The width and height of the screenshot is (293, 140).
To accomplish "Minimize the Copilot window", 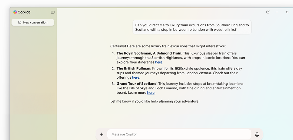I will tap(277, 12).
